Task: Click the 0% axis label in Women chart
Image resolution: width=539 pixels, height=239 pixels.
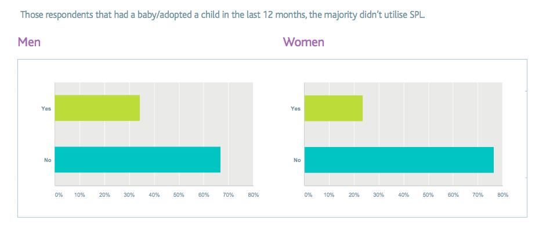Action: pyautogui.click(x=308, y=195)
